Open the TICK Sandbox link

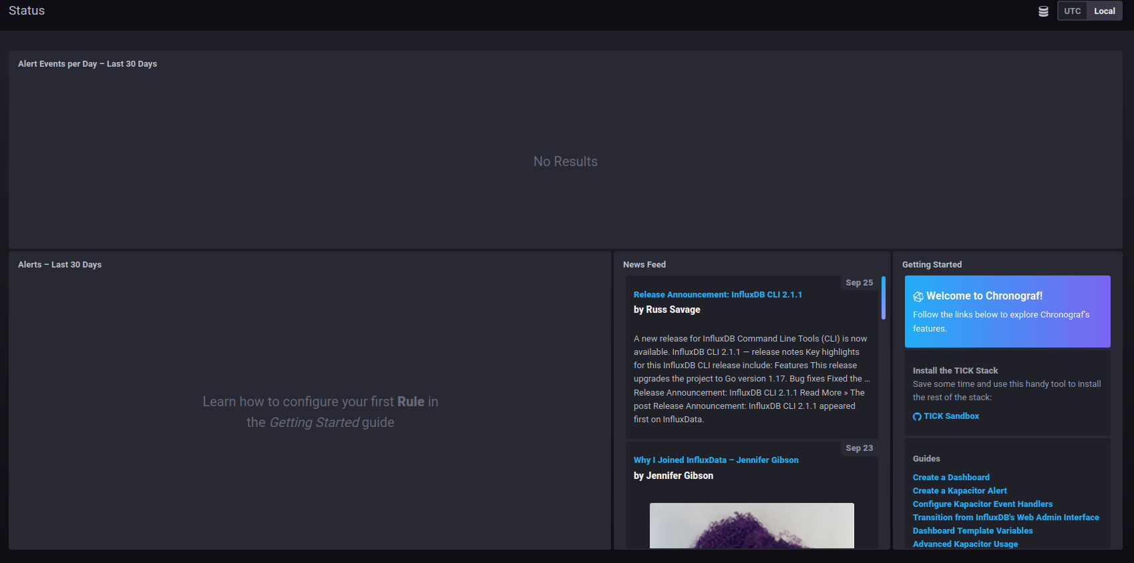(x=951, y=416)
